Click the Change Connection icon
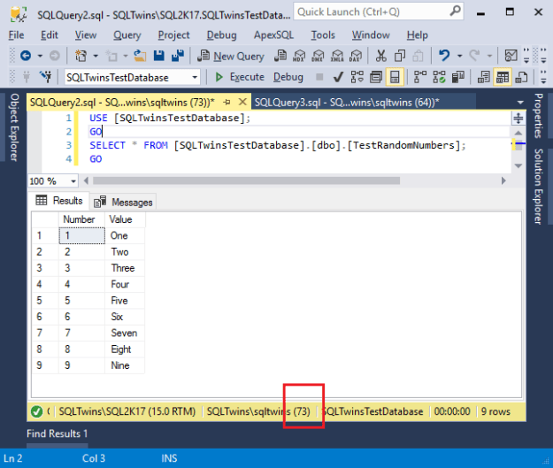Image resolution: width=553 pixels, height=468 pixels. [46, 77]
